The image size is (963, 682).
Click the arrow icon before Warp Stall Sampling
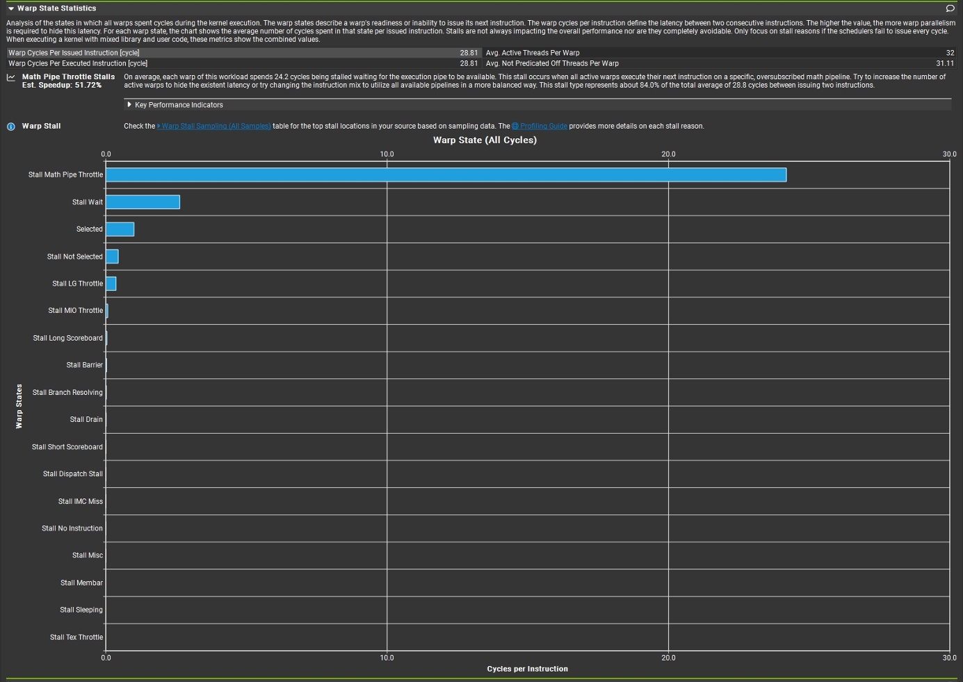pos(159,127)
